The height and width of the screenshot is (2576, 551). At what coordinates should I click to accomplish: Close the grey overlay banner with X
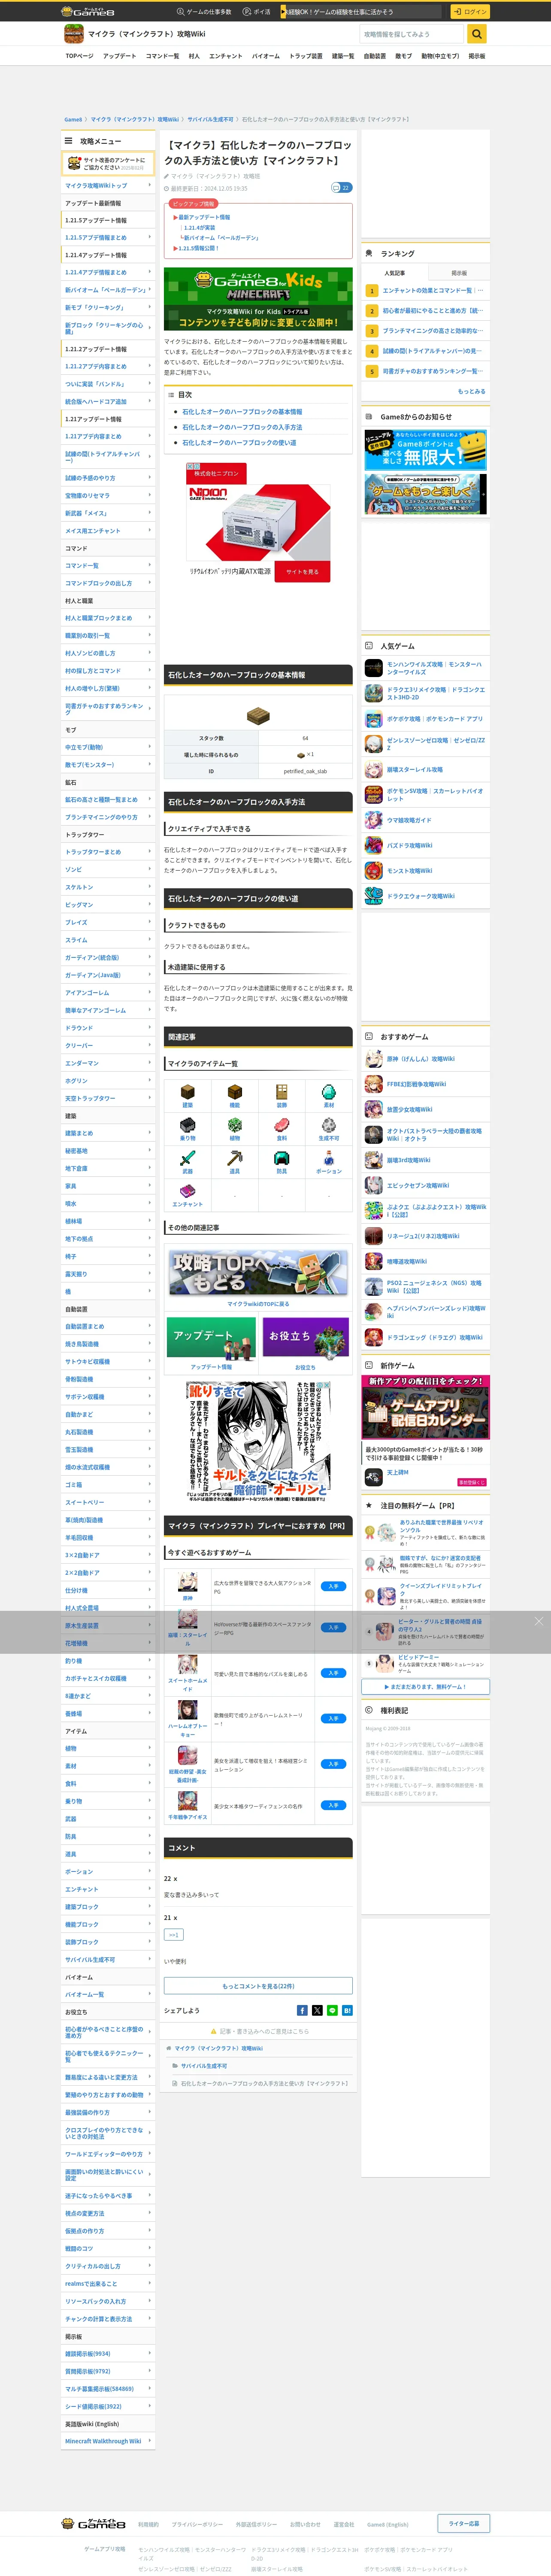tap(539, 1621)
